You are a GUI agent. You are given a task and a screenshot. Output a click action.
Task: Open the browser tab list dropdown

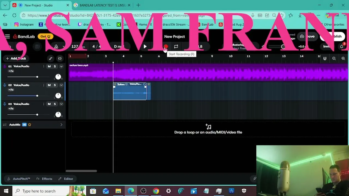(5, 5)
